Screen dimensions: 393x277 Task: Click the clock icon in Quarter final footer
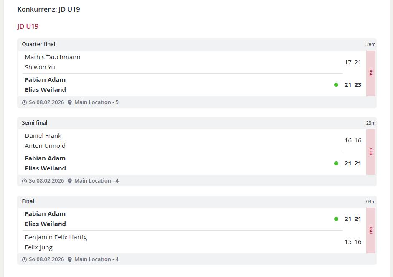(x=24, y=102)
